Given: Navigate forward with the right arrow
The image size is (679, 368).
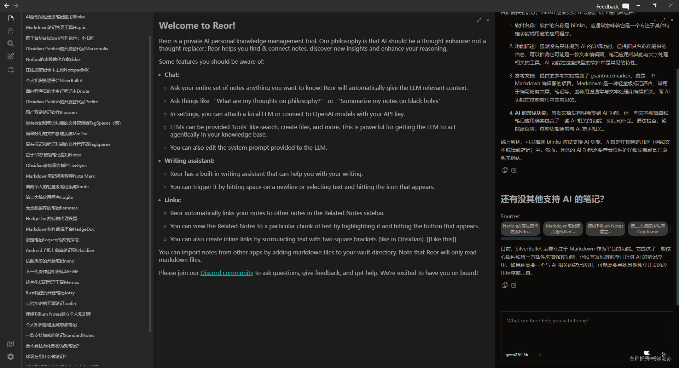Looking at the screenshot, I should (16, 6).
